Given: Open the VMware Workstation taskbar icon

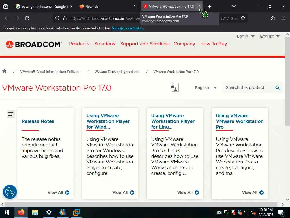Looking at the screenshot, I should (x=76, y=212).
